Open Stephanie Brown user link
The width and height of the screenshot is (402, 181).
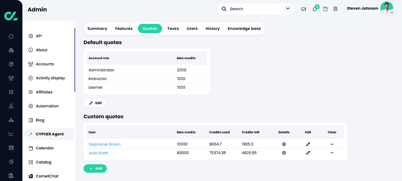[x=104, y=144]
